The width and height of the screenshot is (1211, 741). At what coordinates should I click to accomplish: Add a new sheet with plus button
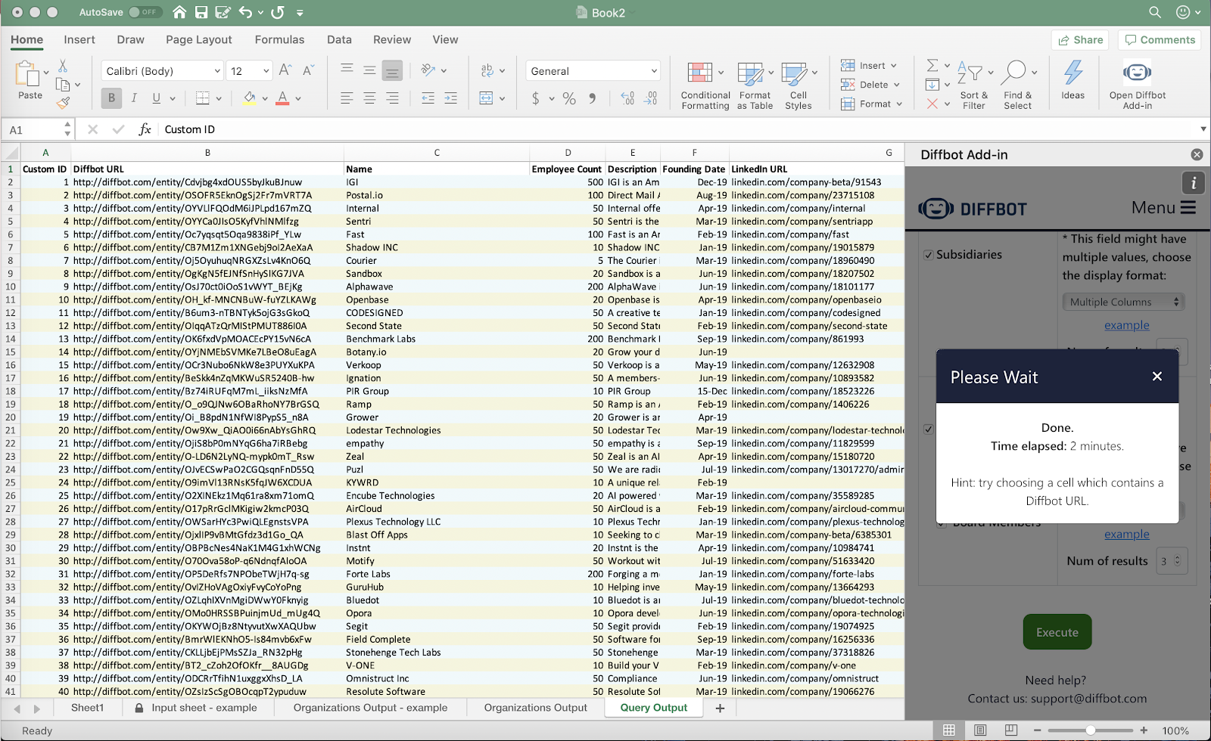coord(720,708)
